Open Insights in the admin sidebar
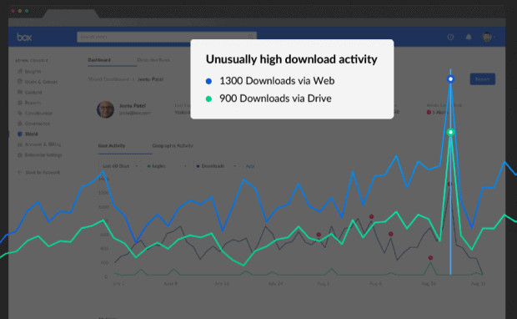The width and height of the screenshot is (517, 319). [x=29, y=71]
